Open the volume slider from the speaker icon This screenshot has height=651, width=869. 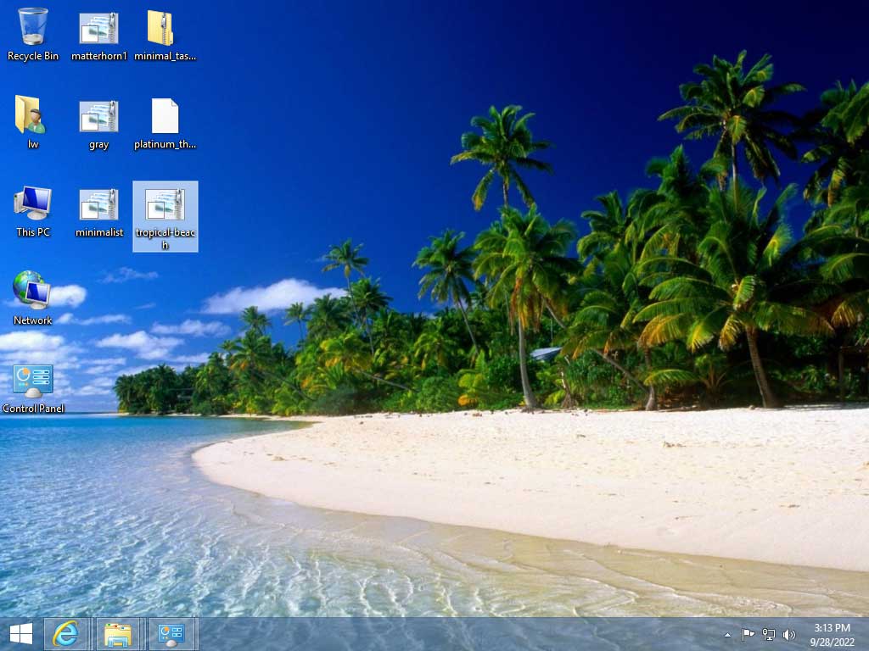[x=788, y=634]
